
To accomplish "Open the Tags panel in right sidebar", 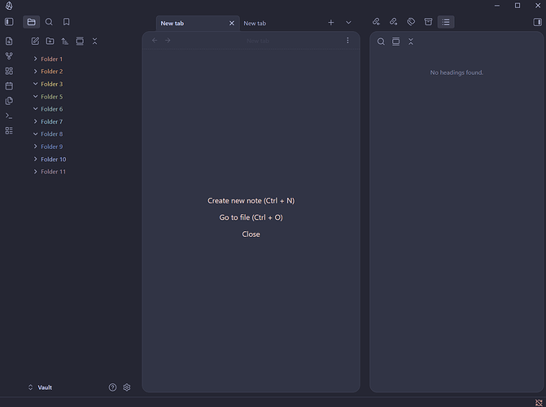I will (x=411, y=22).
